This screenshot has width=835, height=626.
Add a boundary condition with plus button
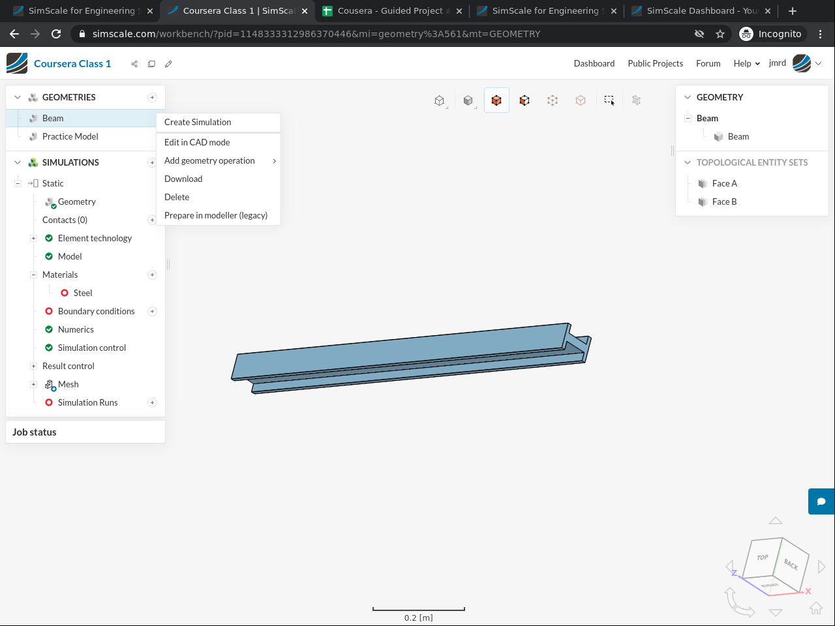tap(152, 312)
